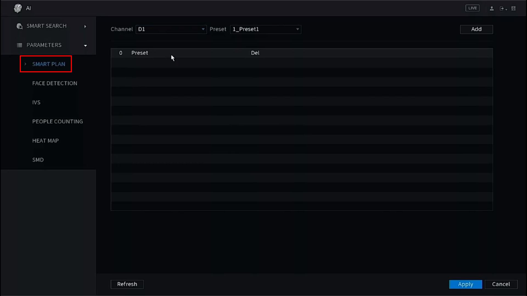
Task: Collapse the PARAMETERS section arrow
Action: 85,45
